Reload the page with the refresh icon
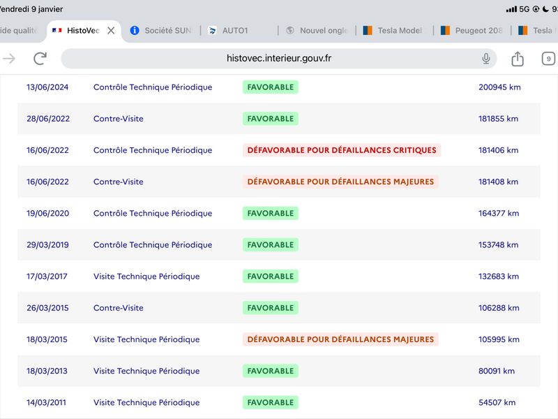This screenshot has height=419, width=558. (x=40, y=59)
